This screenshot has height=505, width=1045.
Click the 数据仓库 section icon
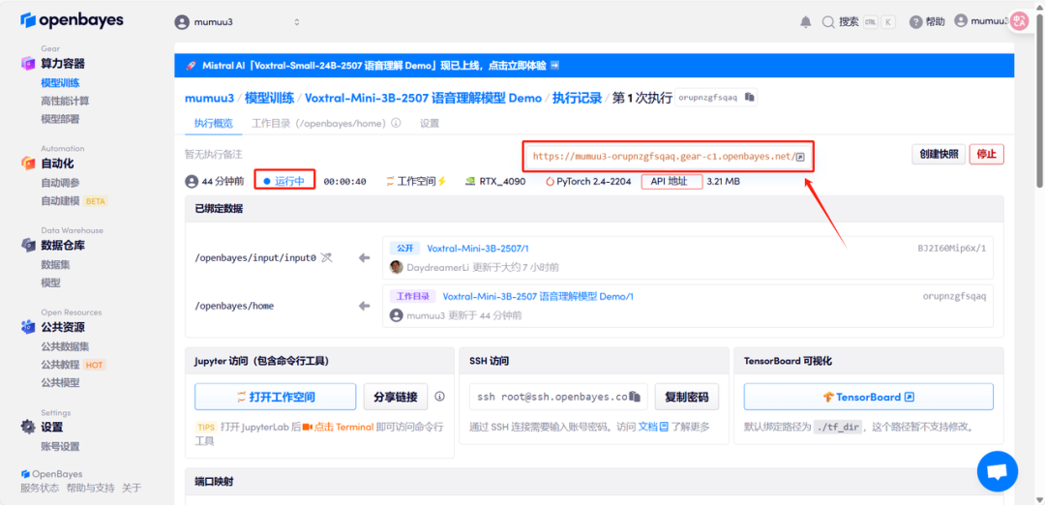(x=27, y=245)
